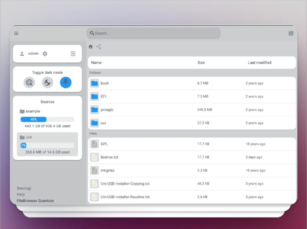Select the blue pin icon
This screenshot has height=229, width=307.
65,82
